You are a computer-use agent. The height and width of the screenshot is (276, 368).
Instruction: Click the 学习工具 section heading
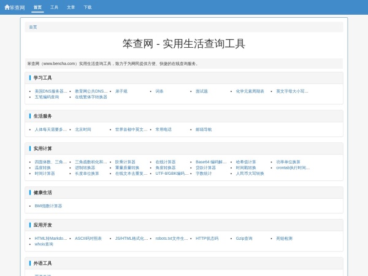pos(42,78)
